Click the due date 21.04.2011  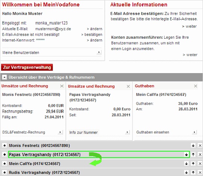point(54,117)
